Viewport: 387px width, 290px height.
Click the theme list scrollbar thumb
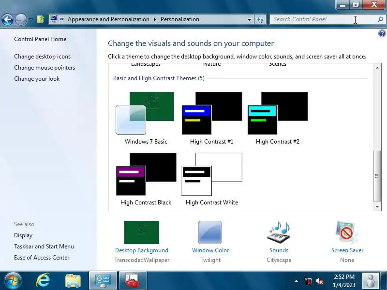click(377, 175)
